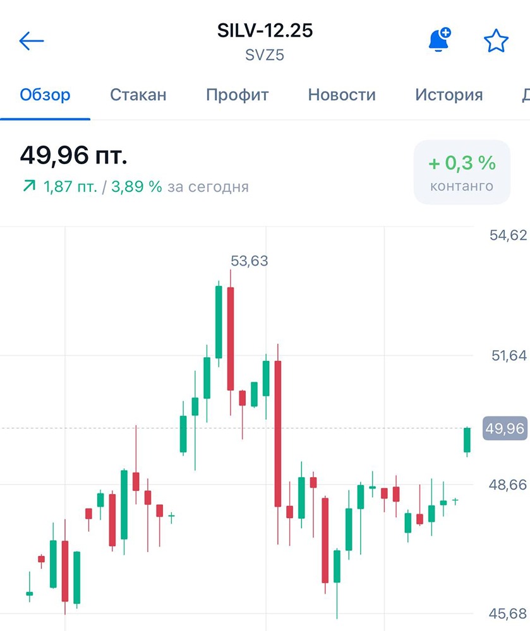Screen dimensions: 530x631
Task: Open the Профит tab
Action: 236,95
